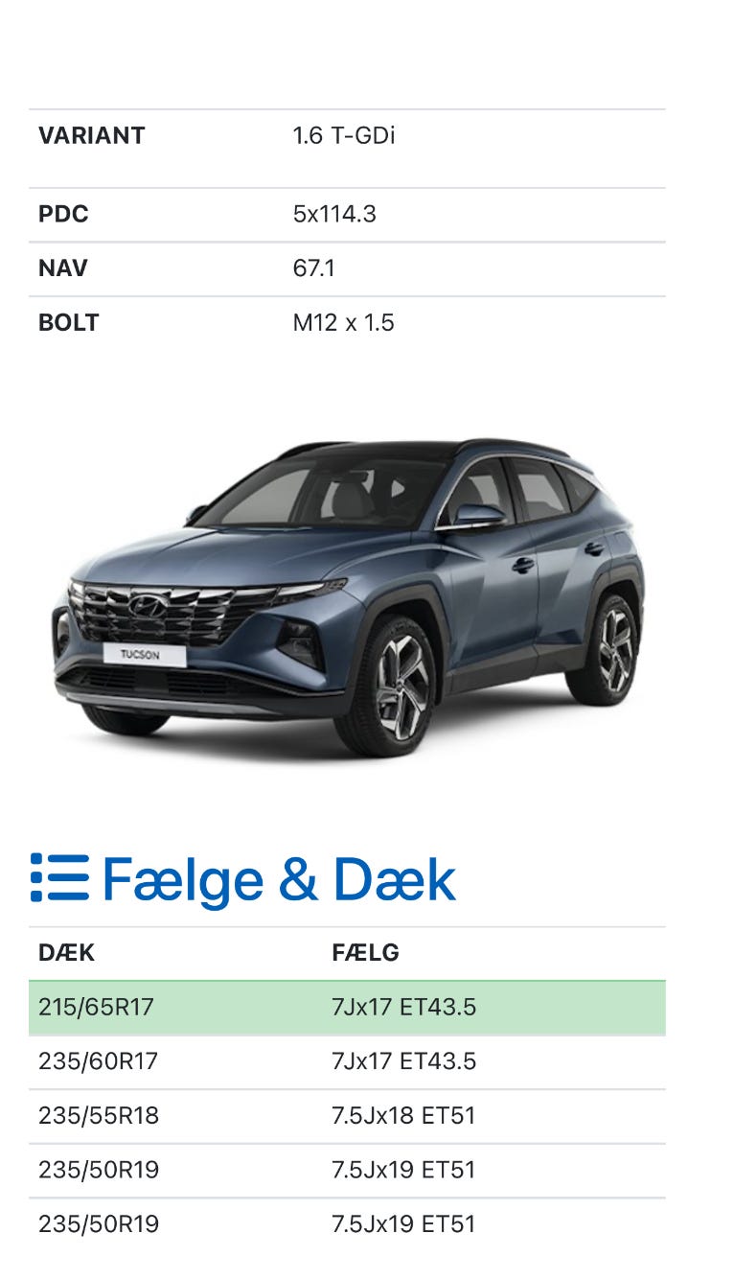Viewport: 734px width, 1280px height.
Task: Click the VARIANT row label
Action: pyautogui.click(x=92, y=136)
